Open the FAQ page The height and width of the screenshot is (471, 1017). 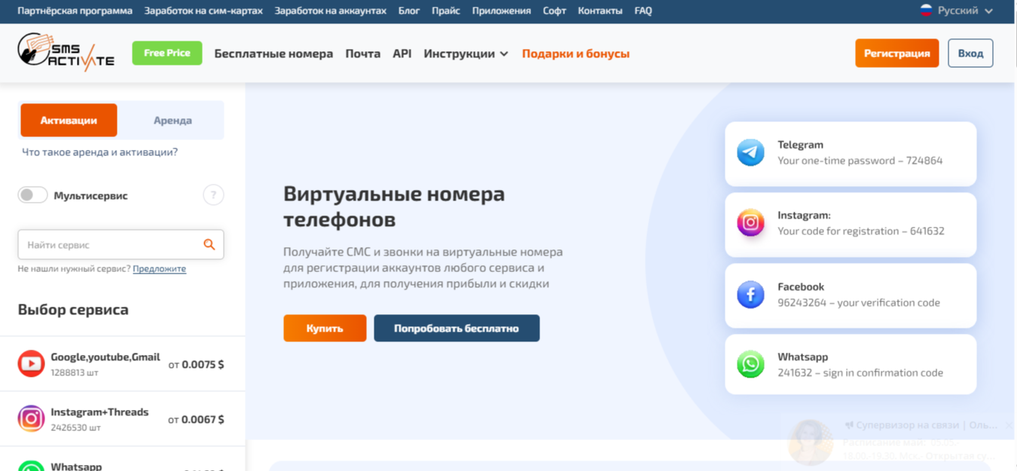pyautogui.click(x=643, y=11)
